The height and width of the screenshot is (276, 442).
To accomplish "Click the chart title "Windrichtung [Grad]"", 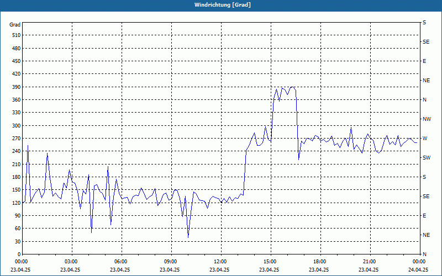I will tap(223, 5).
